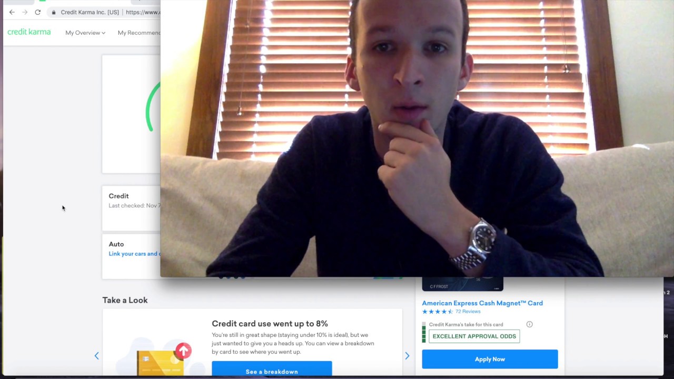
Task: Click the browser forward arrow
Action: tap(25, 12)
